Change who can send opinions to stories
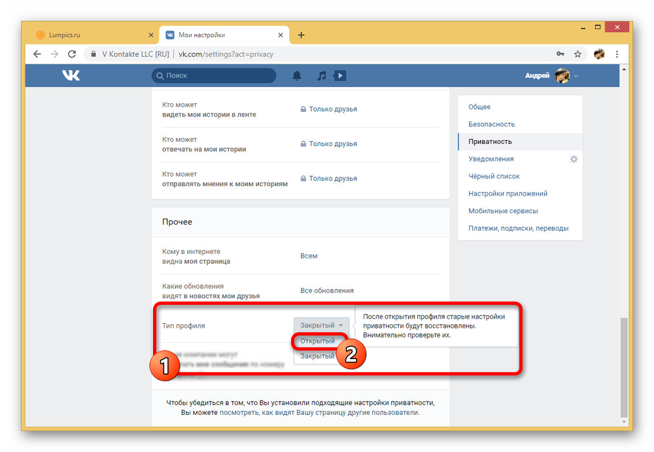The height and width of the screenshot is (452, 654). click(x=329, y=178)
